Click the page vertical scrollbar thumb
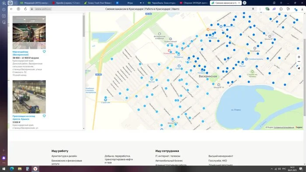 305,77
